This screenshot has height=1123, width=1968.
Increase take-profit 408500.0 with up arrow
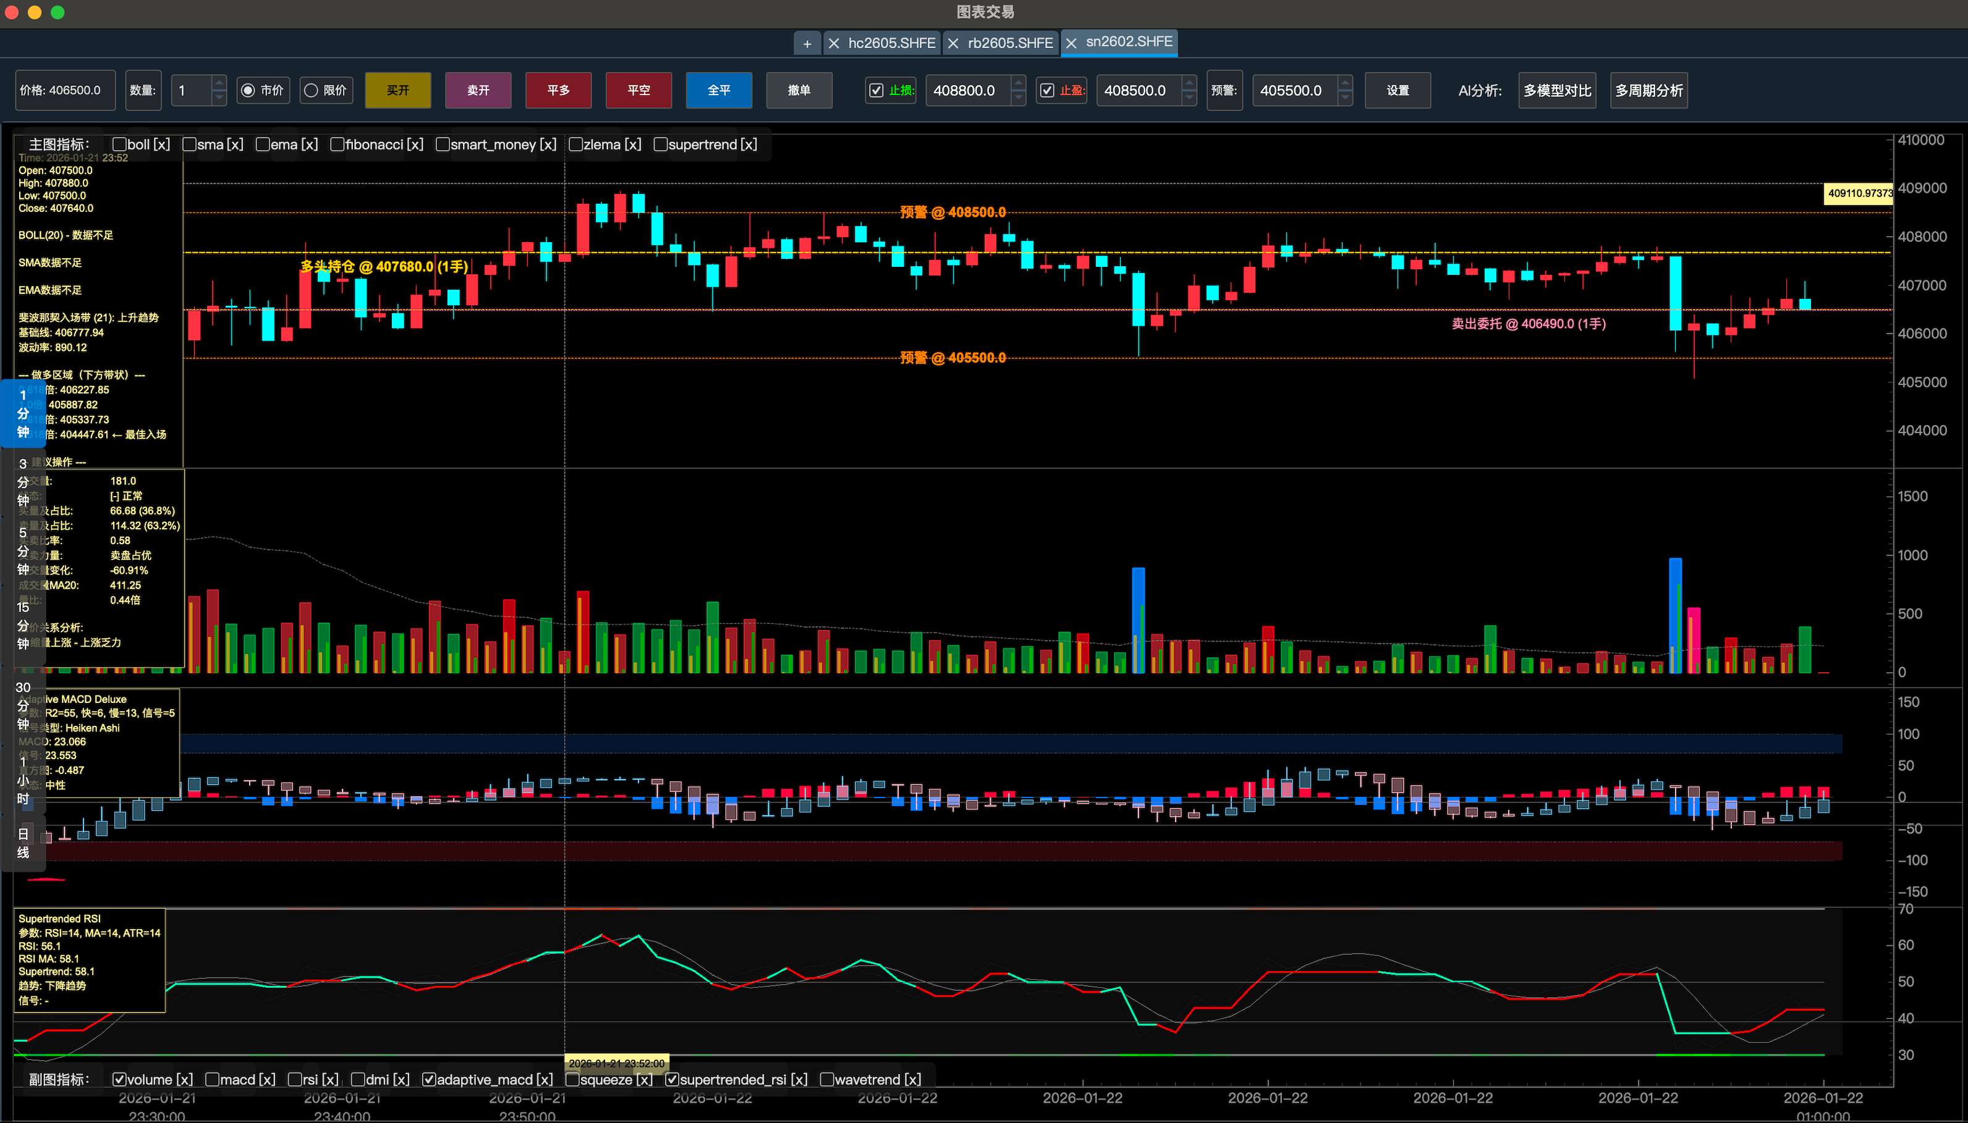pyautogui.click(x=1189, y=83)
